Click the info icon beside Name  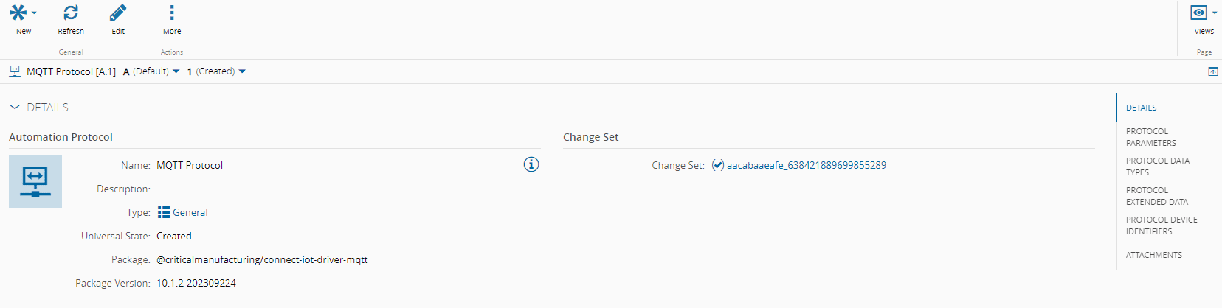531,164
